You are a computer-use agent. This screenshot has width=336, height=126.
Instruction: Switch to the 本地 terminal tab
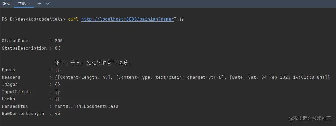click(x=22, y=4)
